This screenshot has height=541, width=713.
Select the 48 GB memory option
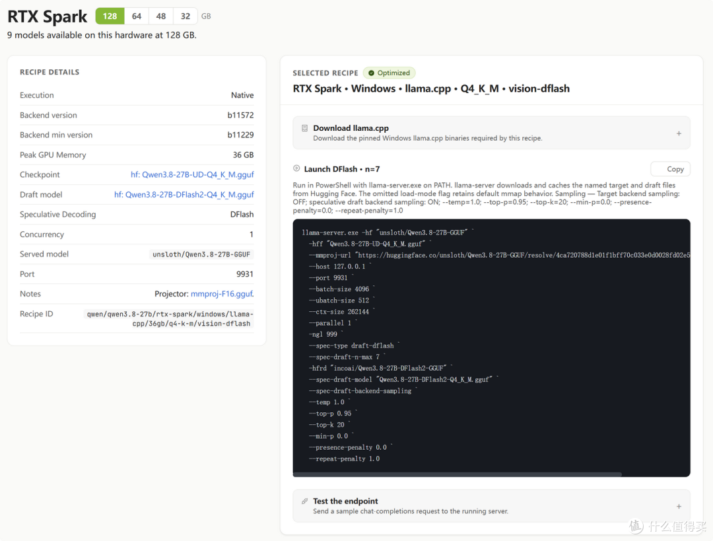click(x=161, y=17)
